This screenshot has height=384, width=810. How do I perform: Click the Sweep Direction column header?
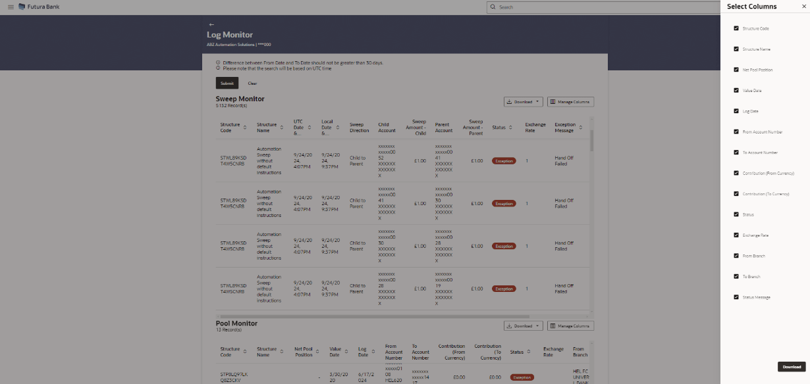[359, 128]
